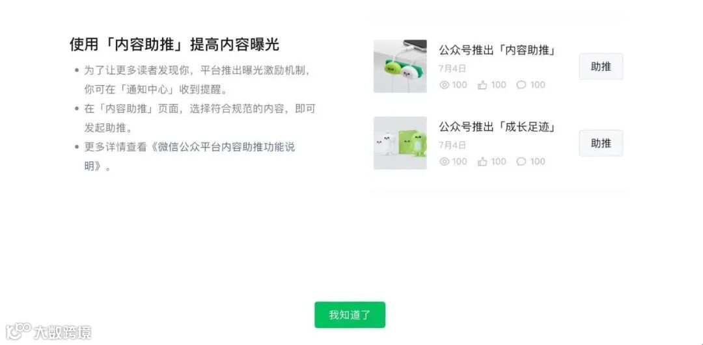Image resolution: width=703 pixels, height=345 pixels.
Task: Click the thumbs-up likes icon on first article
Action: (482, 85)
